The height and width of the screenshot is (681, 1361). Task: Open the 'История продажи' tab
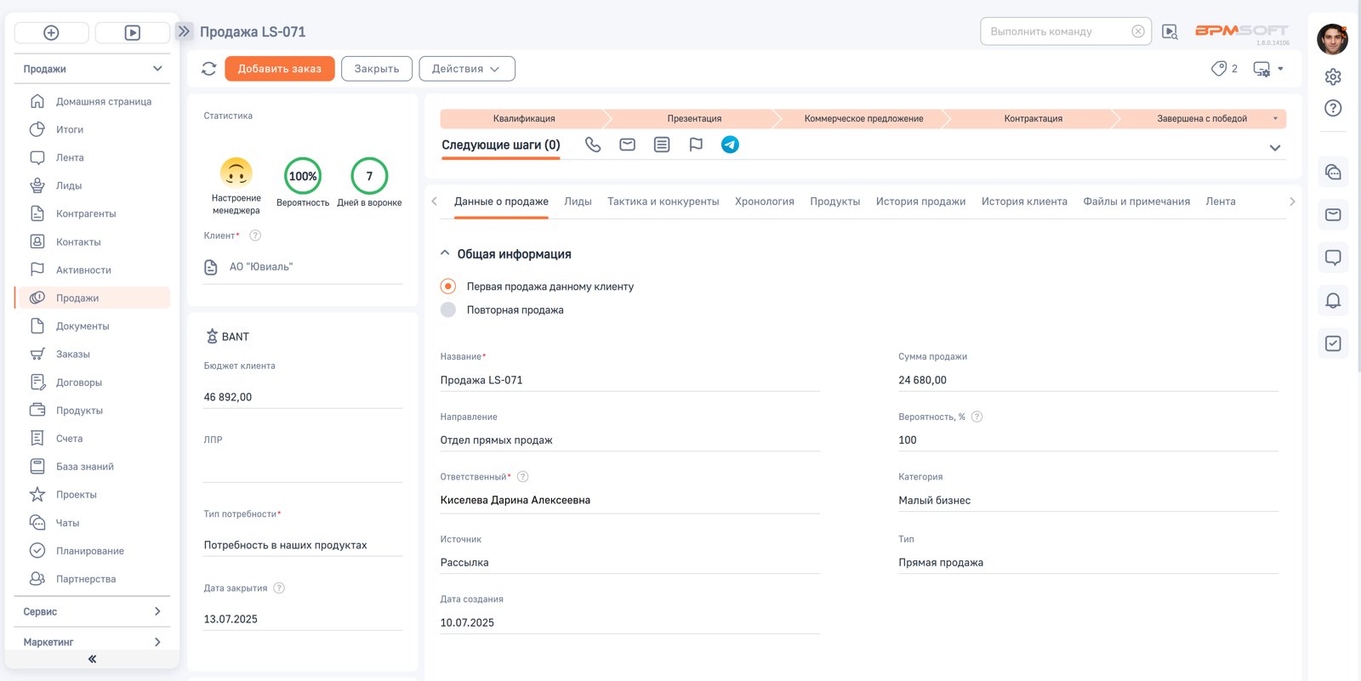(920, 201)
